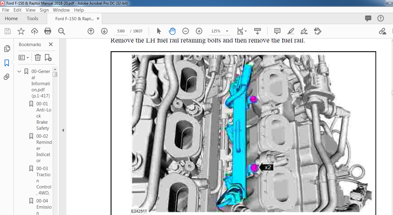Viewport: 393px width, 215px height.
Task: Open the help question mark
Action: tap(380, 19)
